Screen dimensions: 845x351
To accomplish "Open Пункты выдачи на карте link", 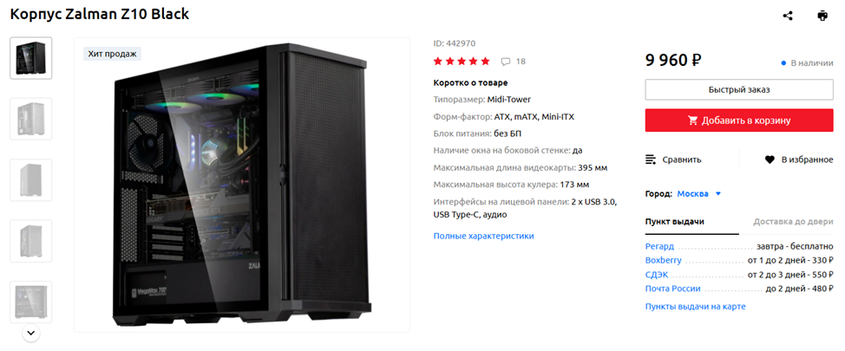I will pyautogui.click(x=695, y=306).
